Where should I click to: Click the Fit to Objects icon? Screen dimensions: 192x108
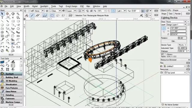(x=91, y=11)
